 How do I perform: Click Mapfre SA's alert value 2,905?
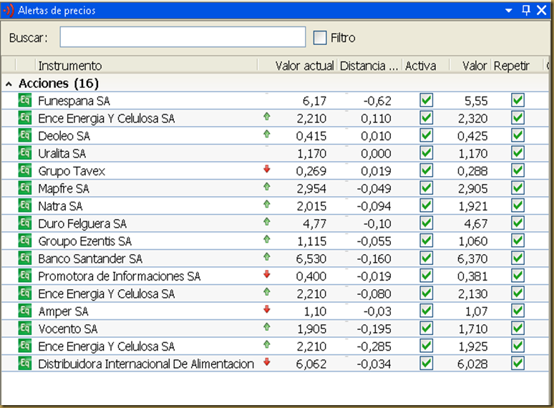pyautogui.click(x=472, y=188)
